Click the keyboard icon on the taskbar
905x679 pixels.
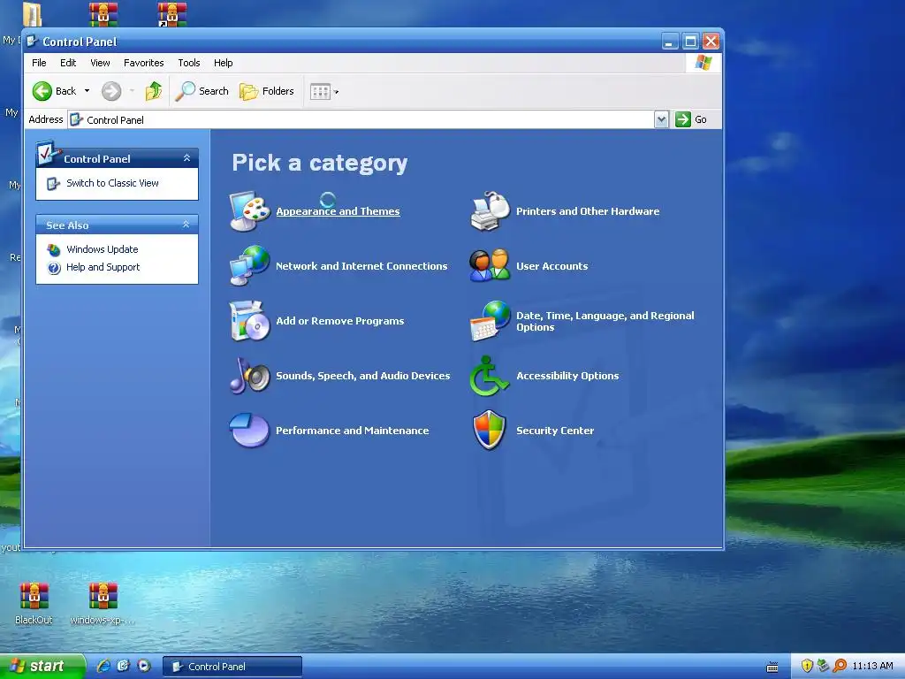(772, 668)
